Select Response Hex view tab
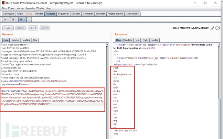This screenshot has width=223, height=139. (x=137, y=40)
